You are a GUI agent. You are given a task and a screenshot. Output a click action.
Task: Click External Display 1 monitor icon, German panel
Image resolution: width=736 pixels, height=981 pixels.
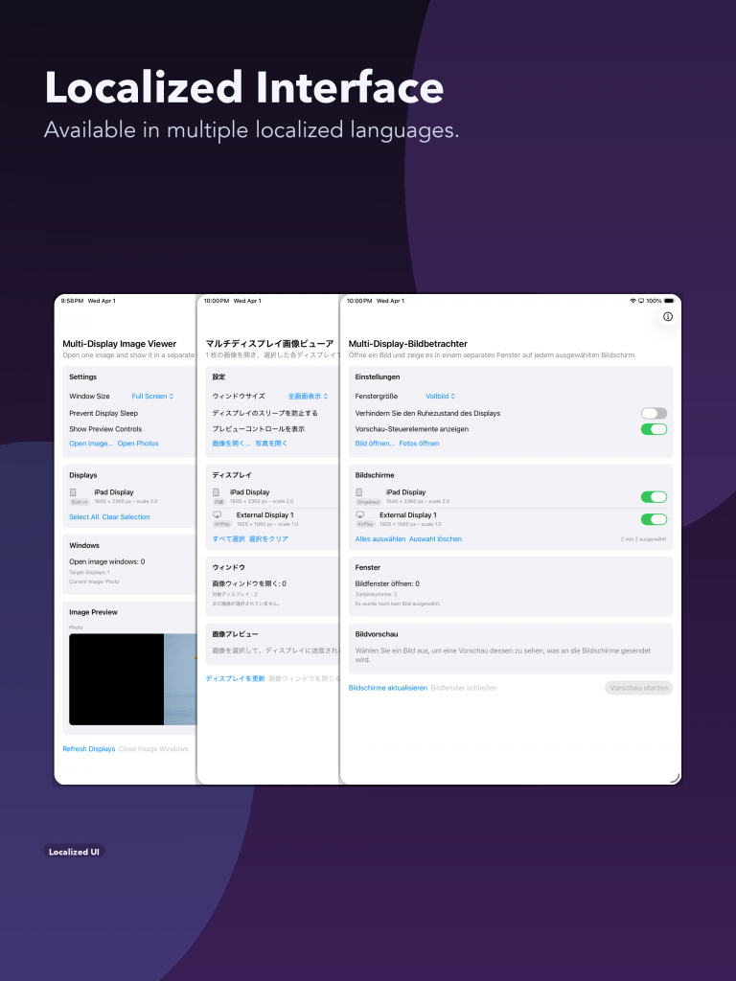[x=360, y=514]
